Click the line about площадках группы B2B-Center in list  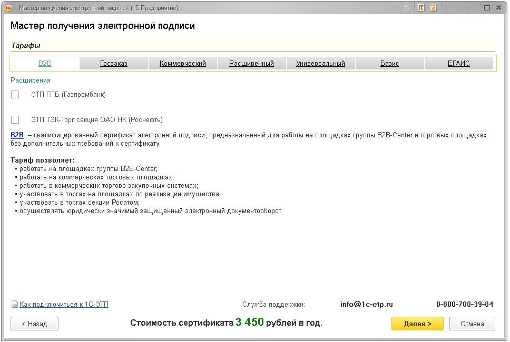pos(88,168)
